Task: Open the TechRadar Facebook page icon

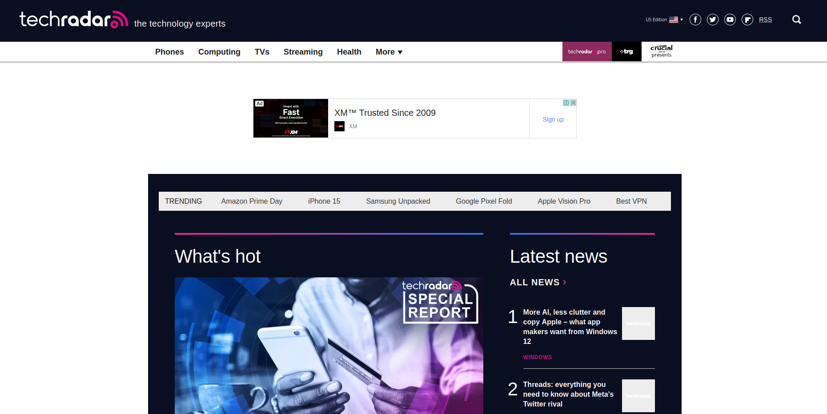Action: coord(695,20)
